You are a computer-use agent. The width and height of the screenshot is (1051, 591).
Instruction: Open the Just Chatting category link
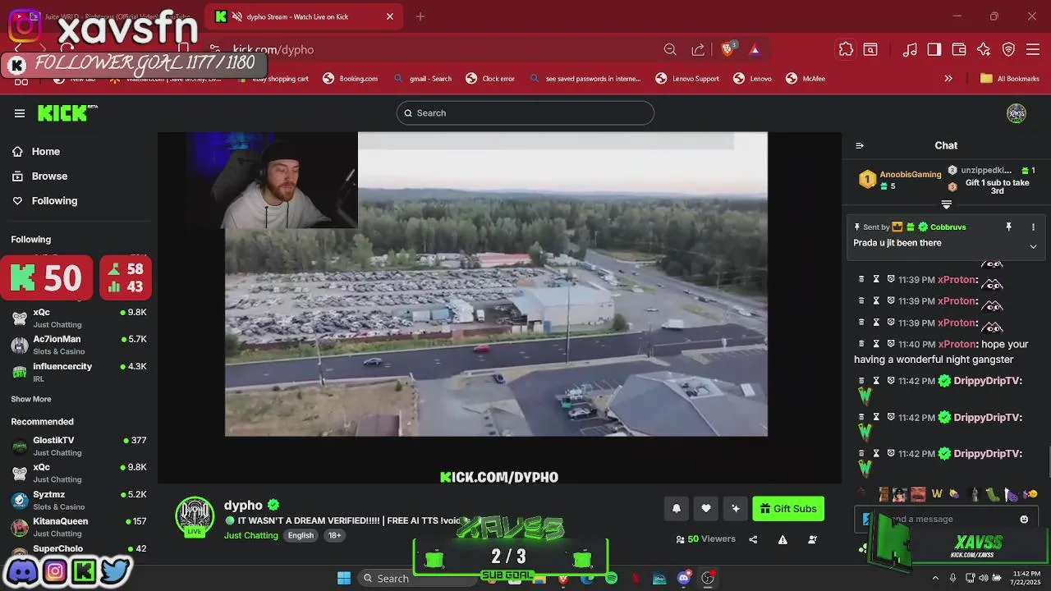tap(251, 535)
